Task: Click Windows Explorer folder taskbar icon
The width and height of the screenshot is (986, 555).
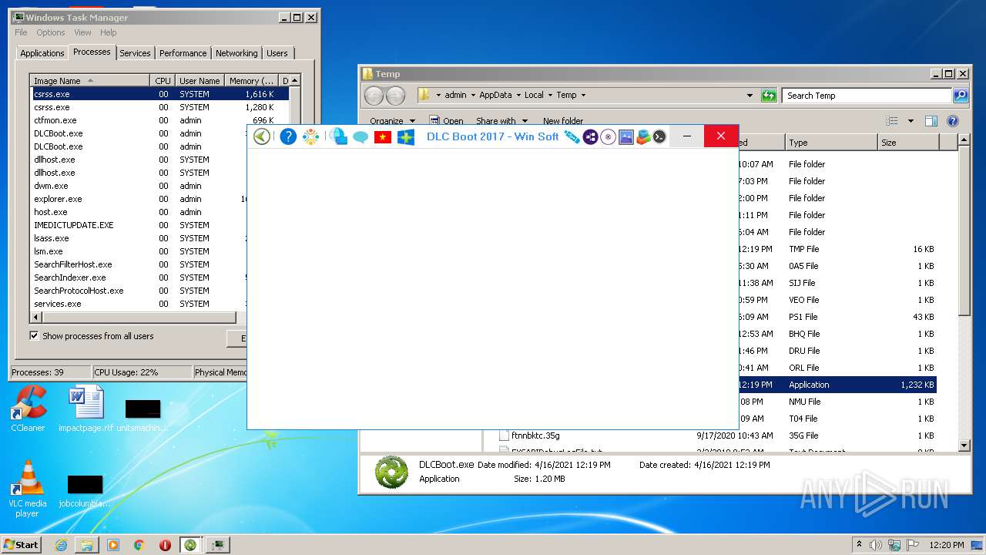Action: tap(87, 545)
